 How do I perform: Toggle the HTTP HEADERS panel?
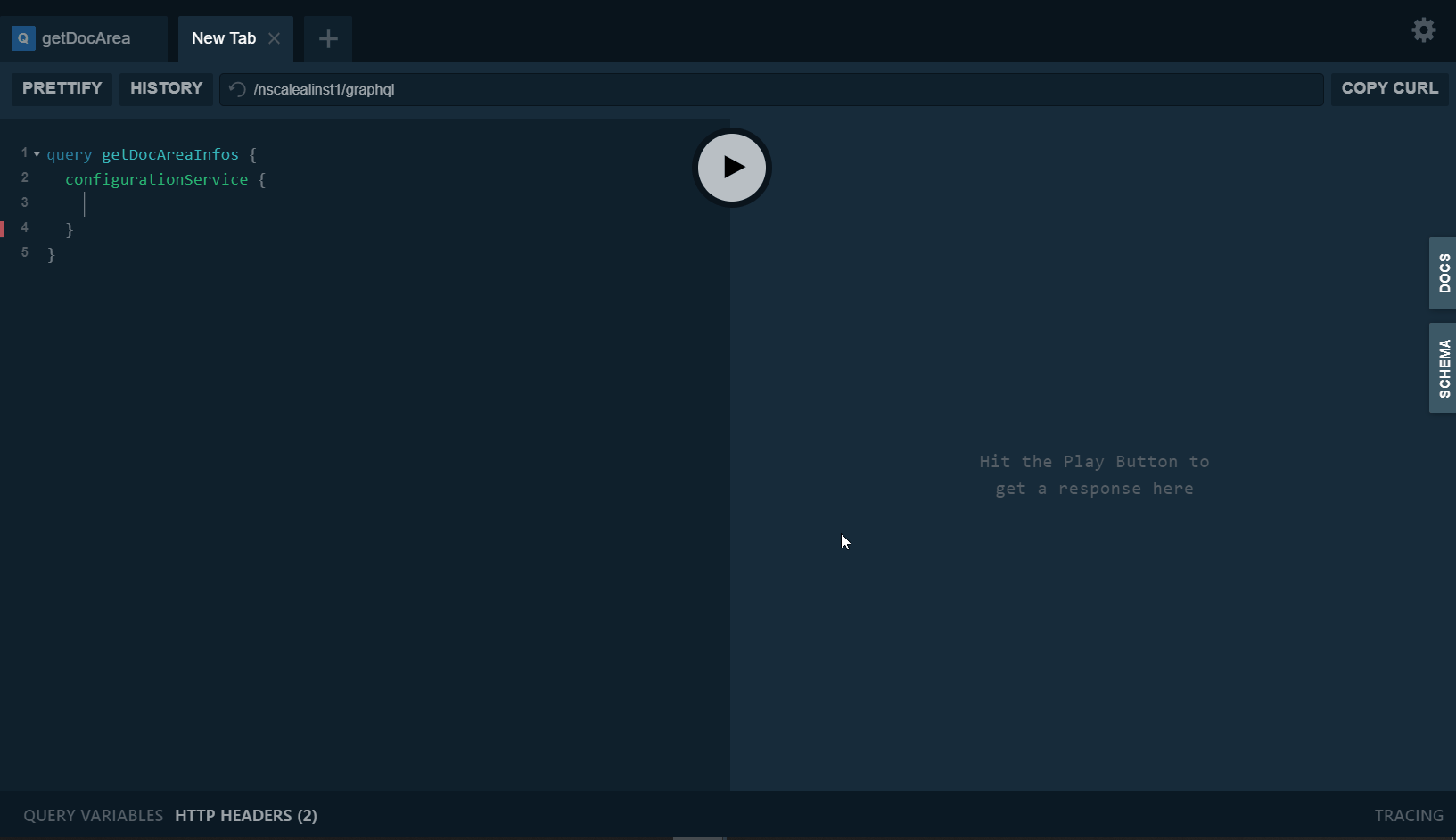point(245,815)
